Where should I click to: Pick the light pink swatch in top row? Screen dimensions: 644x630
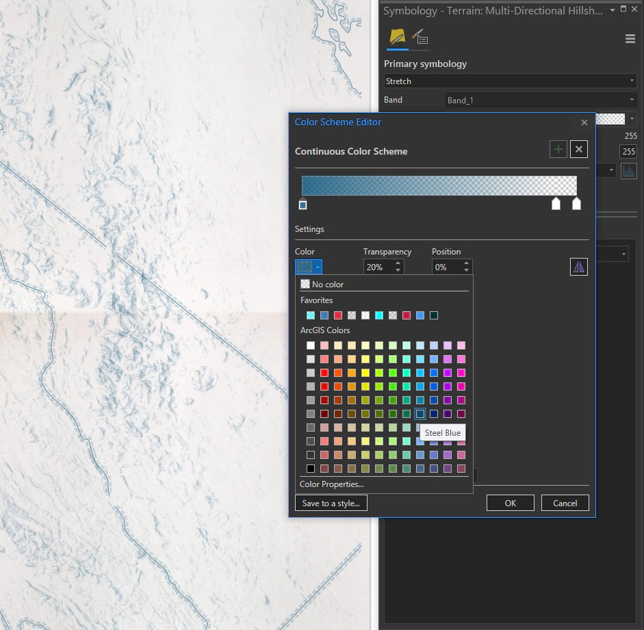coord(324,345)
